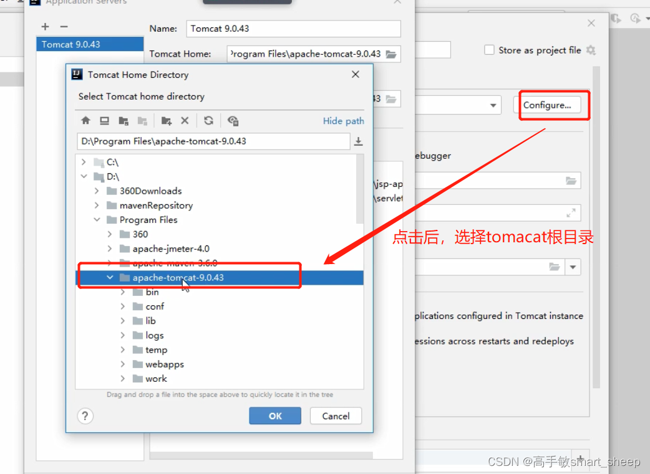This screenshot has width=650, height=474.
Task: Expand the conf folder arrow
Action: 123,306
